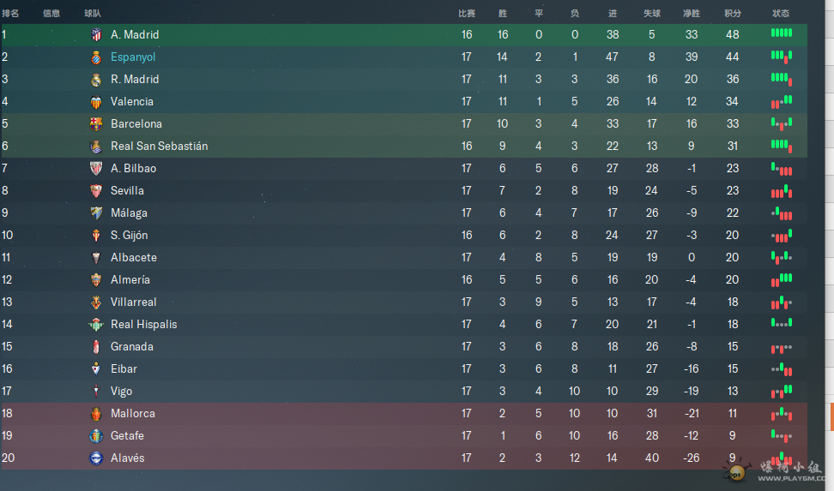This screenshot has width=834, height=491.
Task: Click the Getafe club crest
Action: [96, 436]
